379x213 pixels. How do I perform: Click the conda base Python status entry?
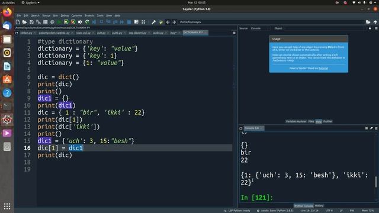coord(275,211)
